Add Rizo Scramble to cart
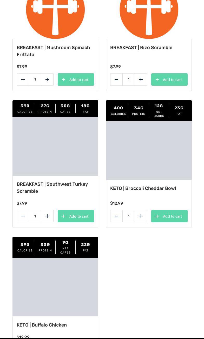The height and width of the screenshot is (339, 204). coord(169,79)
